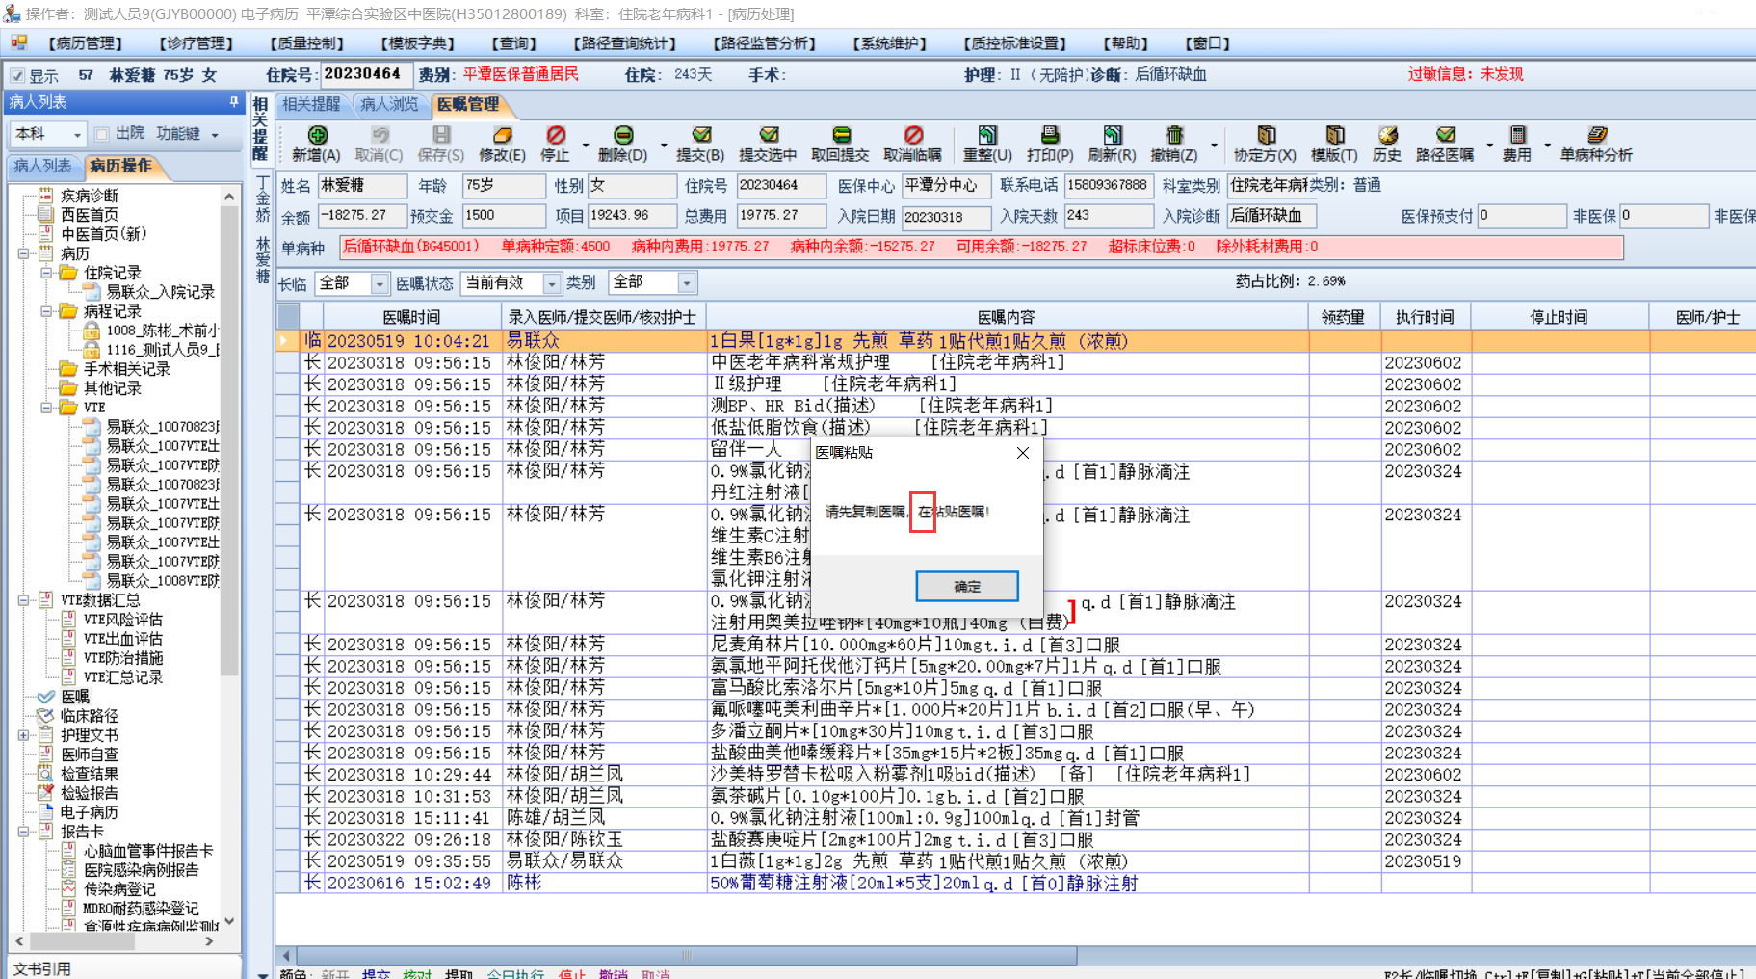Click the 模版(T) template icon
Image resolution: width=1756 pixels, height=979 pixels.
point(1334,135)
